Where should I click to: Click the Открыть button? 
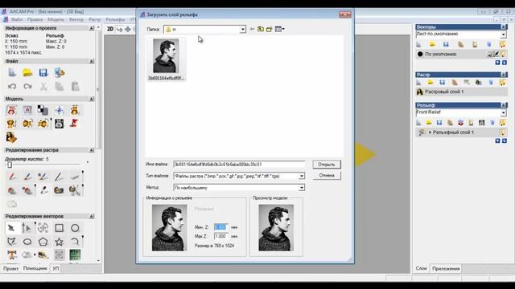tap(327, 164)
